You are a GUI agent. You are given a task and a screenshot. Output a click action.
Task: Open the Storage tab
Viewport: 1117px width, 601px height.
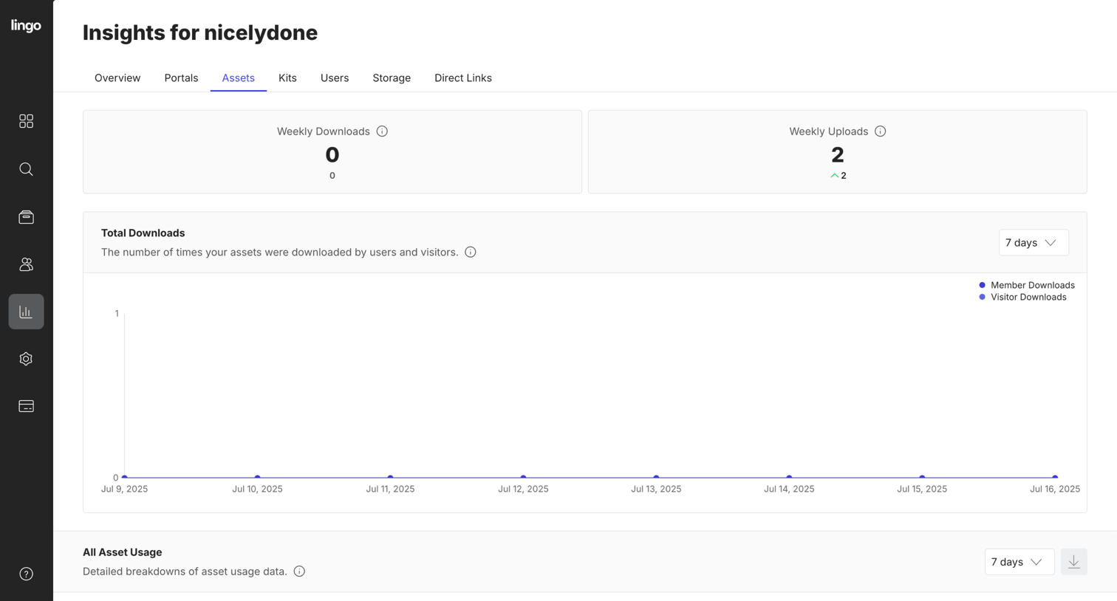pos(392,78)
